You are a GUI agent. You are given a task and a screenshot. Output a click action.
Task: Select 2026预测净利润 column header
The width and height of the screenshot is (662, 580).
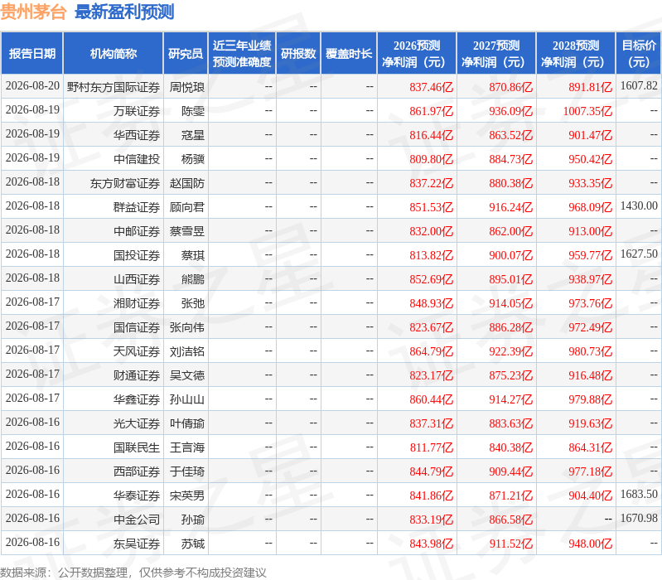[417, 54]
